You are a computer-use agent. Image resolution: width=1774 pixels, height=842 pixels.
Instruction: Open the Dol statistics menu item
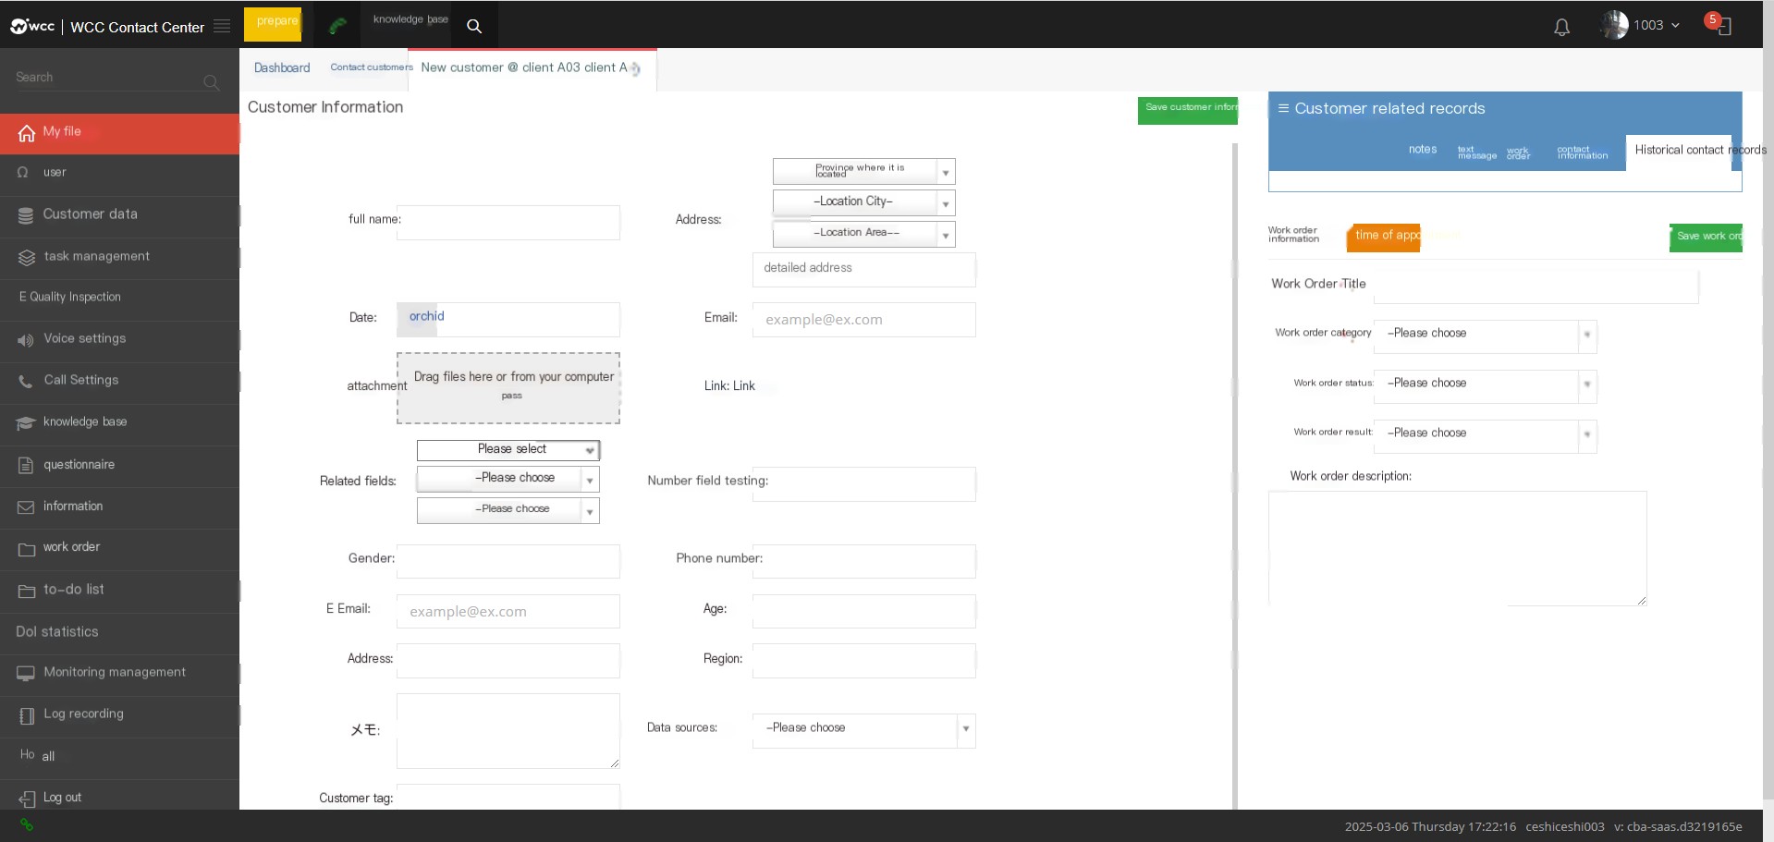click(120, 632)
